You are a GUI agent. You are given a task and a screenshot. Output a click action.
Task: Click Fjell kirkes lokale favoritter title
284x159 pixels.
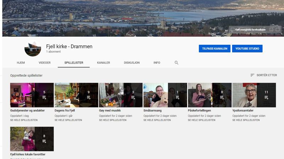28,154
